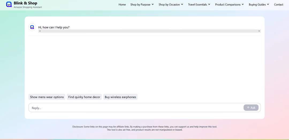289x140 pixels.
Task: Expand the Buying Guides chevron
Action: click(268, 5)
